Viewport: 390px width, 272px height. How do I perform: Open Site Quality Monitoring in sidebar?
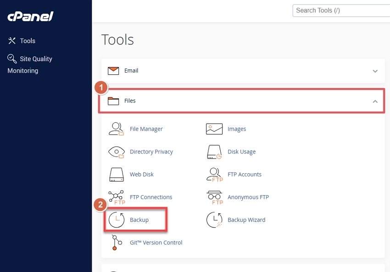pyautogui.click(x=30, y=64)
